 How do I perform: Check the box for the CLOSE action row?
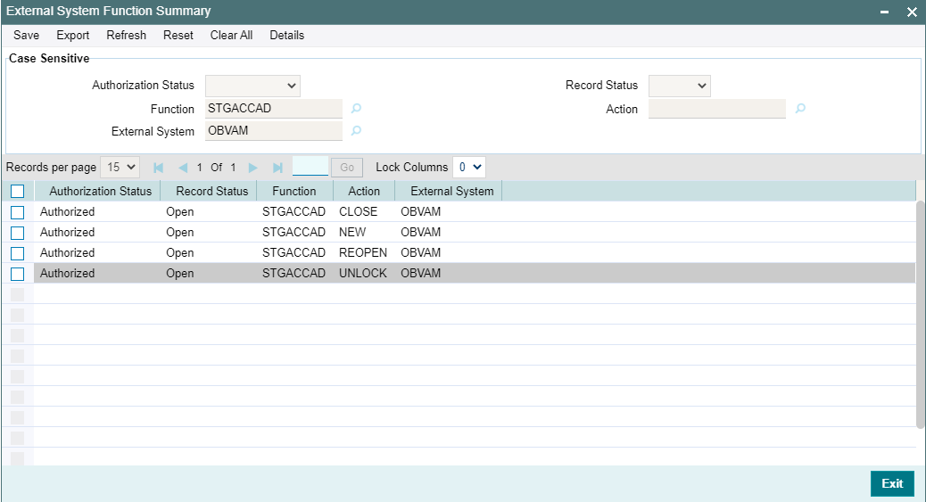pyautogui.click(x=18, y=212)
